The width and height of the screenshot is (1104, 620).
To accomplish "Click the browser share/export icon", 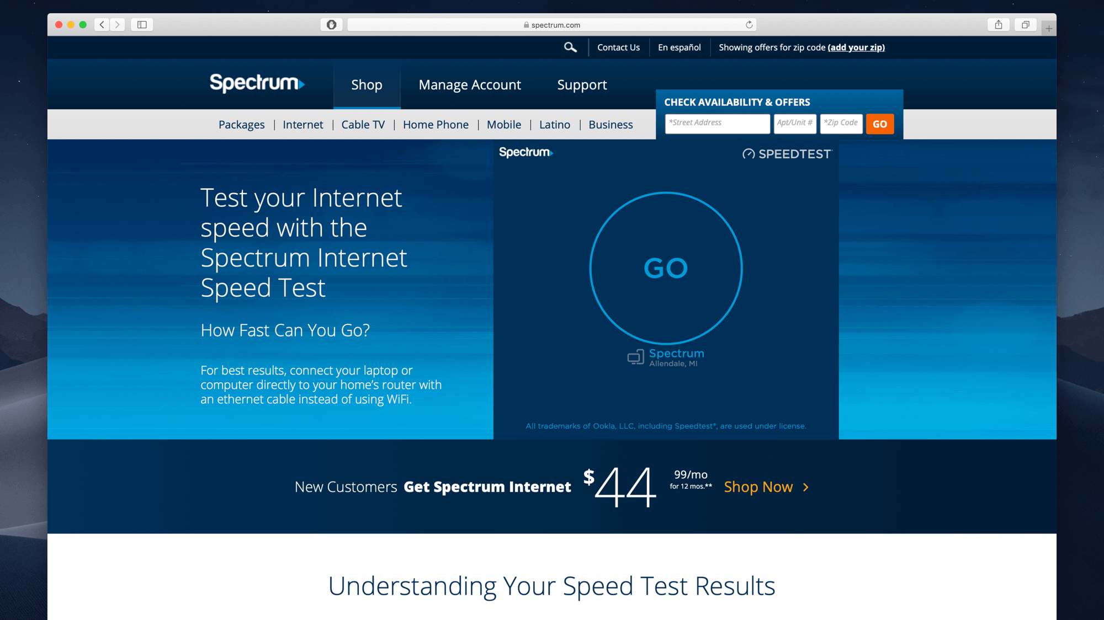I will point(999,25).
